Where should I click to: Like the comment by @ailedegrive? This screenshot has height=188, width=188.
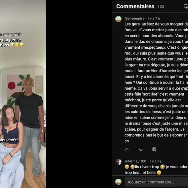click(x=127, y=149)
